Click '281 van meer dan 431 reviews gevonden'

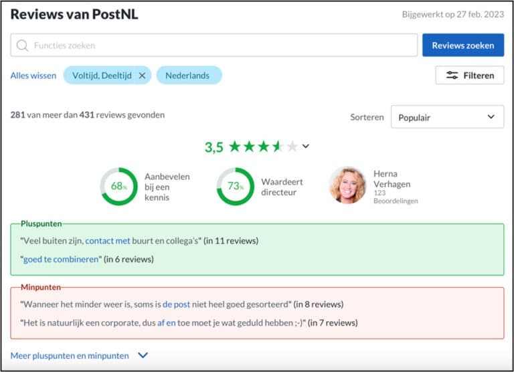point(88,115)
